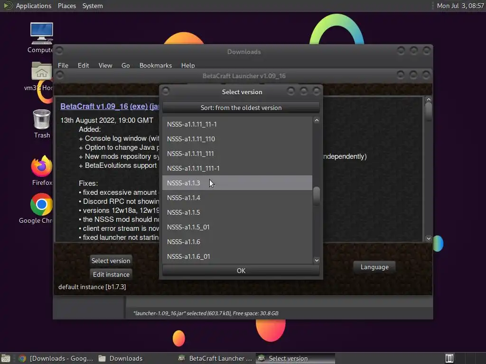Close the Select version dialog
The image size is (486, 364).
pyautogui.click(x=316, y=91)
